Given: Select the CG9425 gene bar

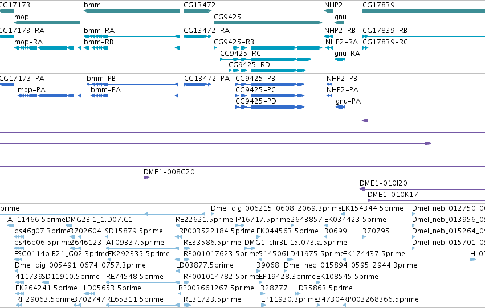Looking at the screenshot, I should (268, 23).
